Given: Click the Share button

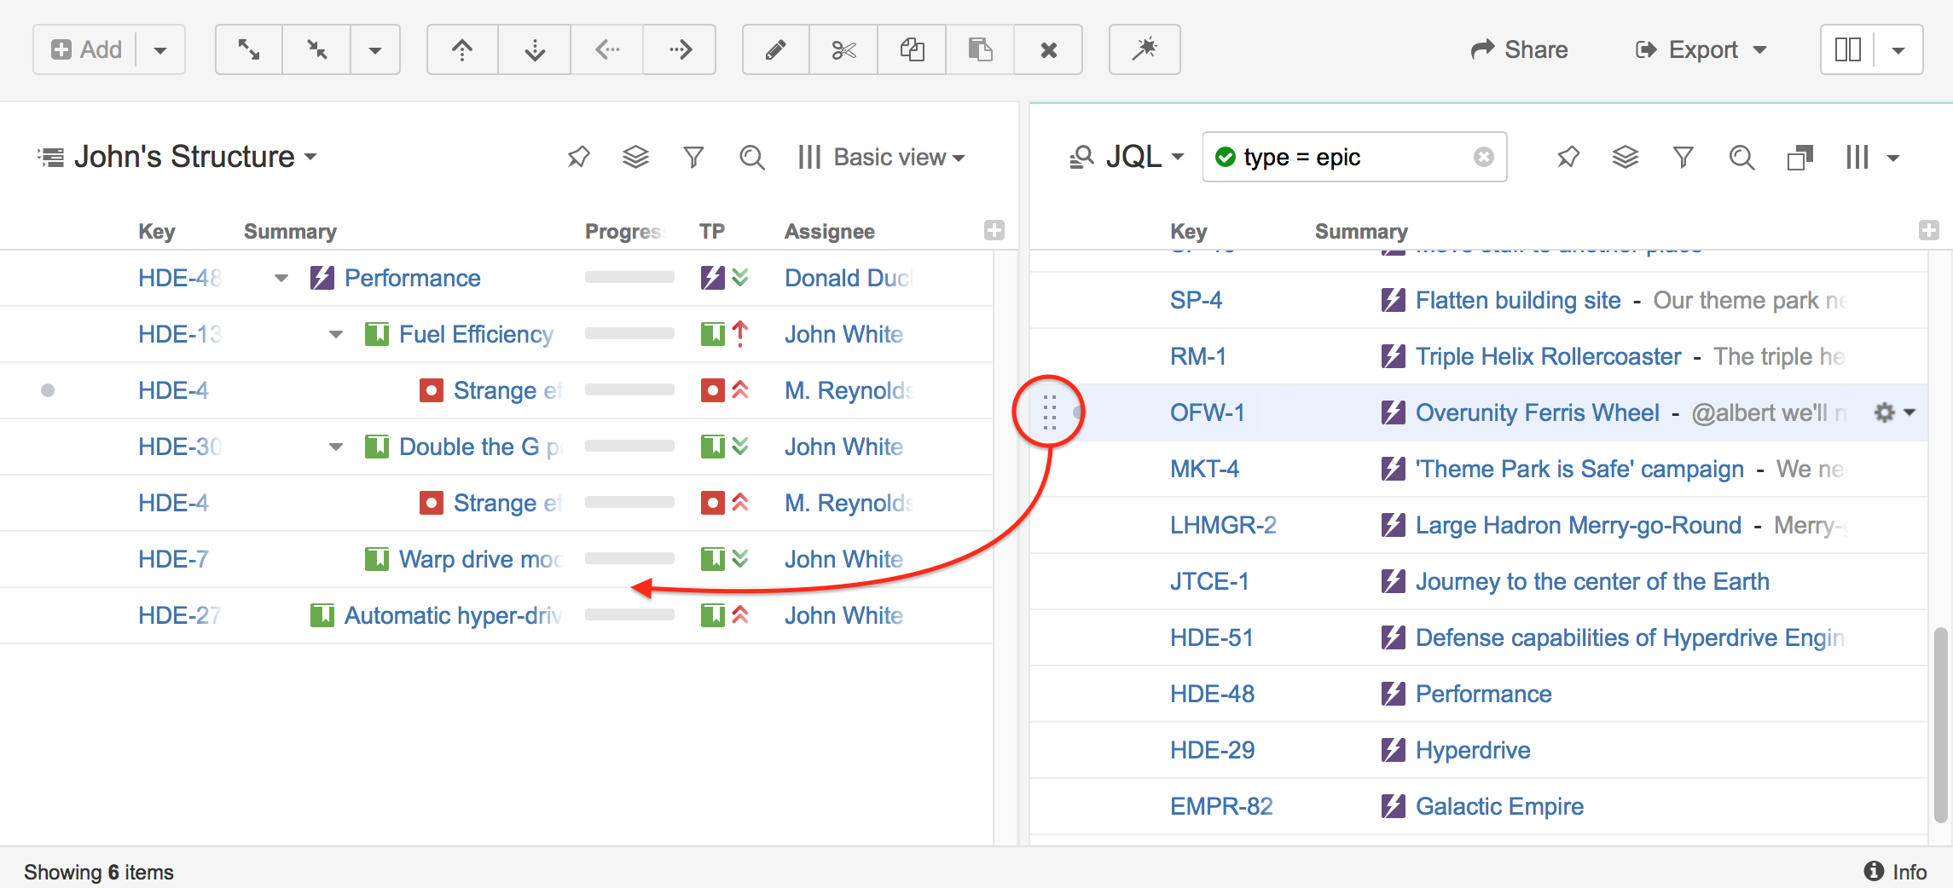Looking at the screenshot, I should [x=1520, y=49].
